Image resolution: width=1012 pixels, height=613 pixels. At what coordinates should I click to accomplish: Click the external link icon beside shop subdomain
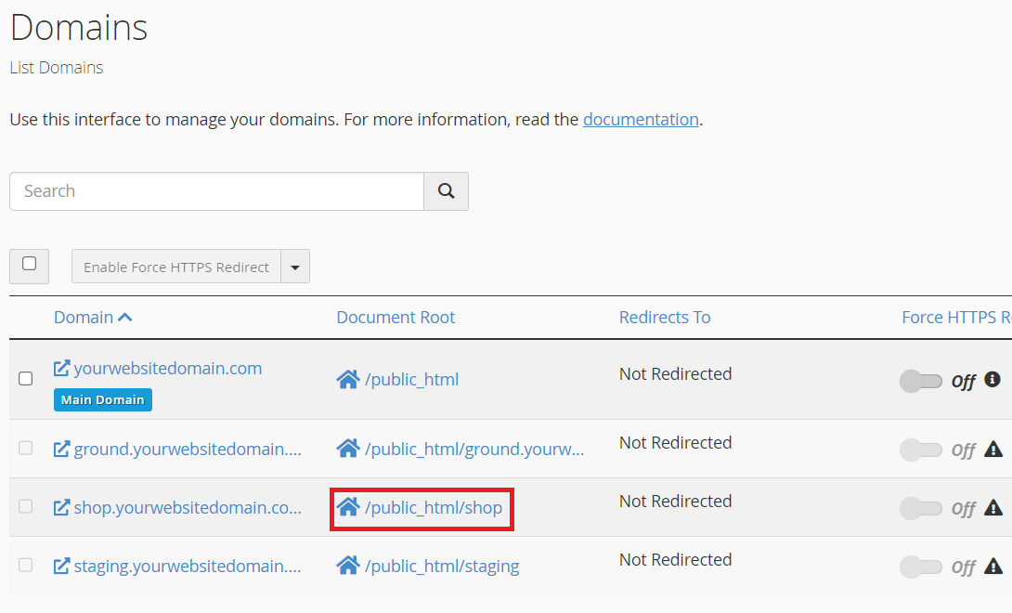point(60,508)
